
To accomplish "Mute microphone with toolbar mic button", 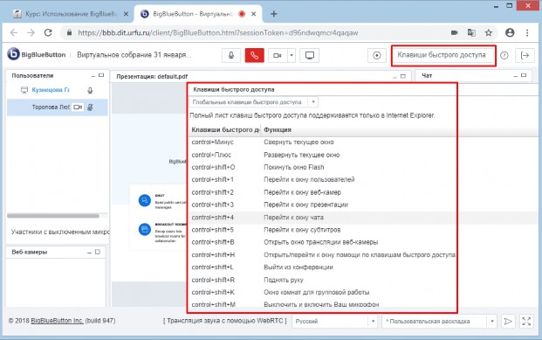I will tap(231, 55).
